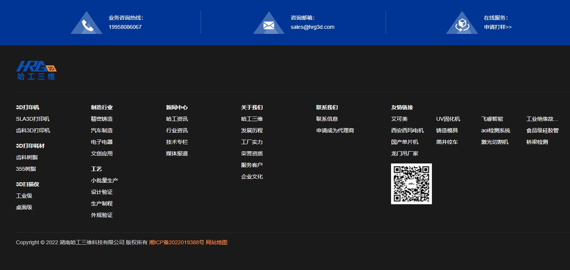The width and height of the screenshot is (570, 270).
Task: Open 哈工资讯 in the news center
Action: click(177, 119)
